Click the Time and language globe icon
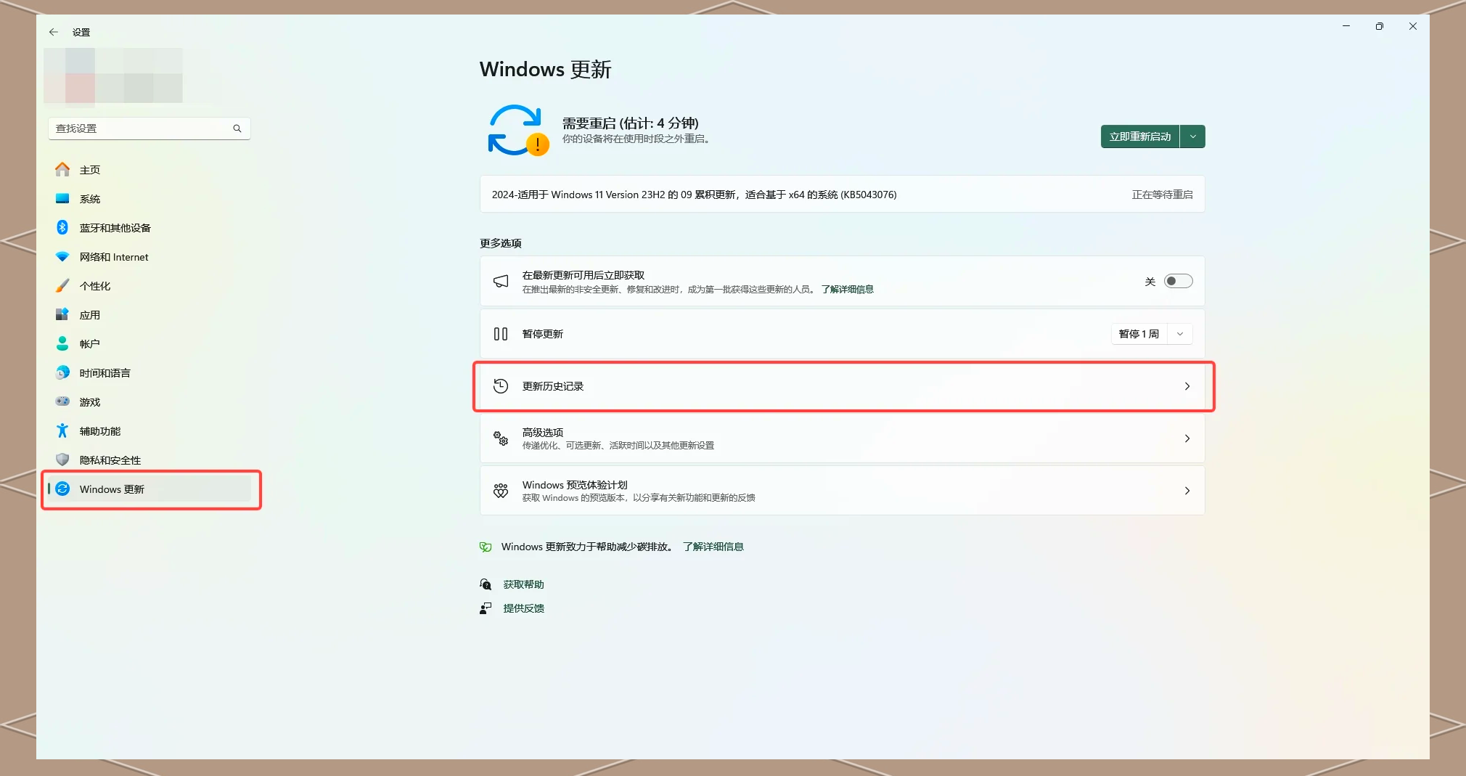The height and width of the screenshot is (776, 1466). pyautogui.click(x=62, y=372)
